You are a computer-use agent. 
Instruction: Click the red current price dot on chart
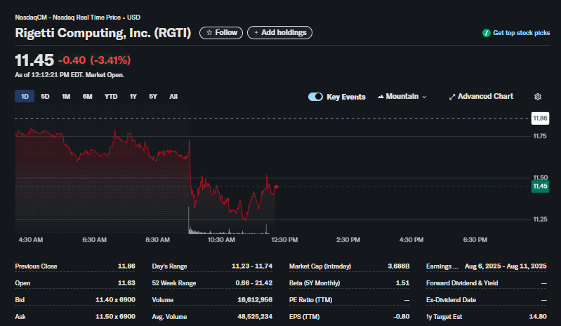(276, 186)
